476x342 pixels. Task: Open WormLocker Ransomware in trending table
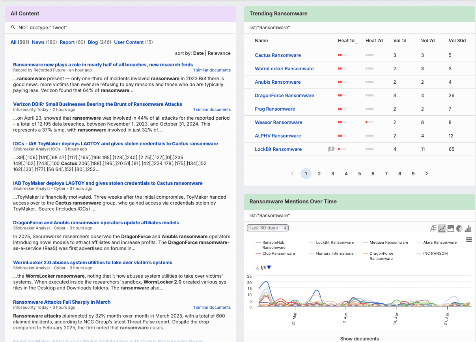click(x=284, y=69)
